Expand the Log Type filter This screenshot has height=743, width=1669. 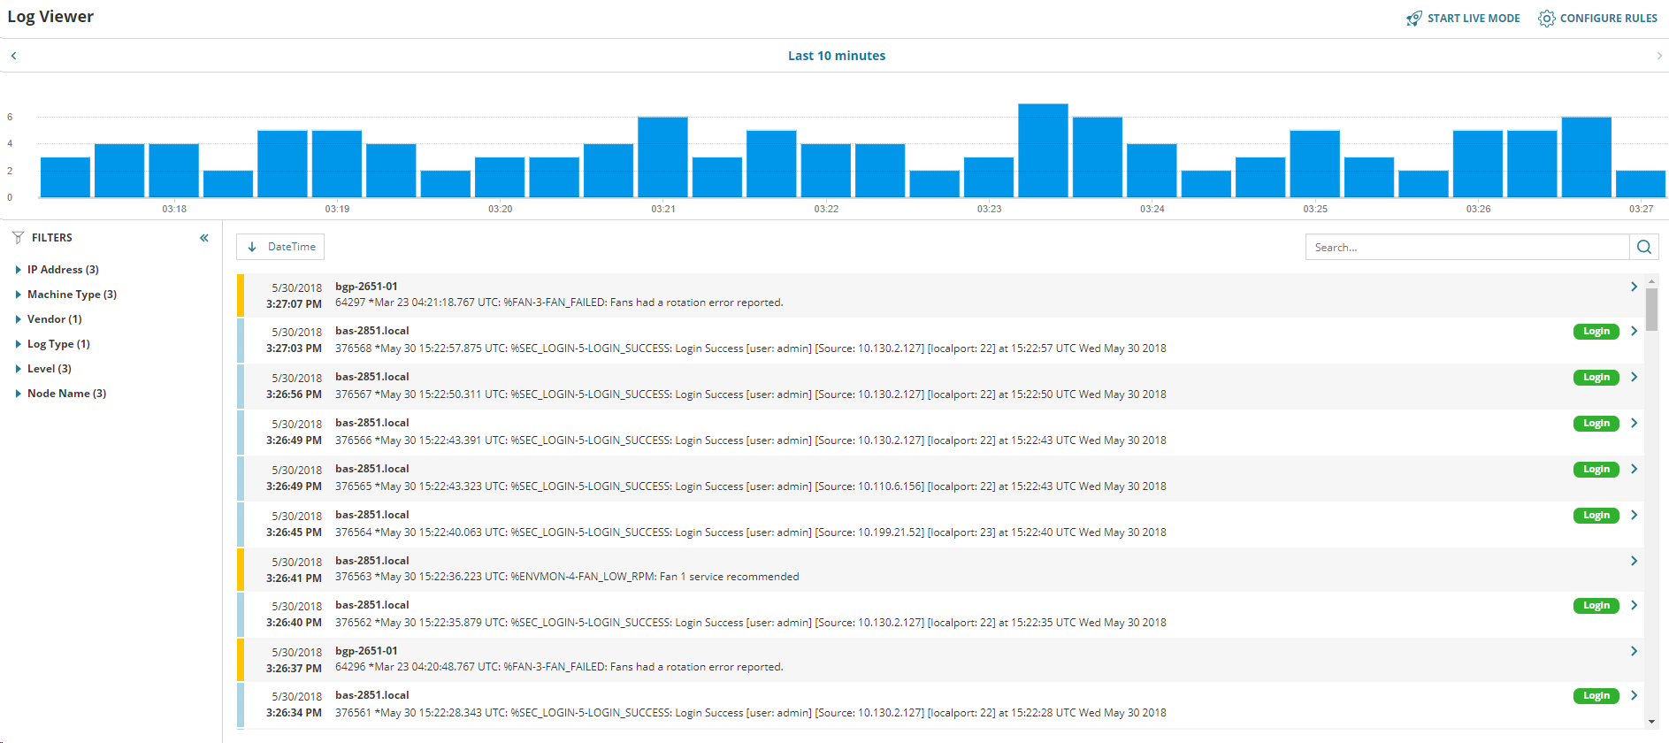53,344
